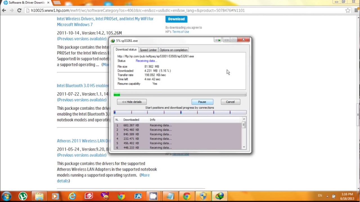Open Windows Explorer from the taskbar
360x202 pixels.
[x=39, y=196]
